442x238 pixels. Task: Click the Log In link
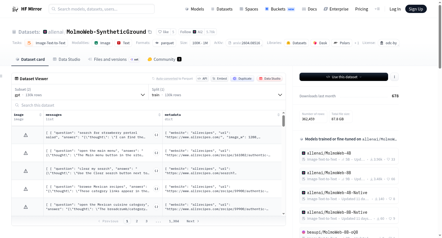395,9
